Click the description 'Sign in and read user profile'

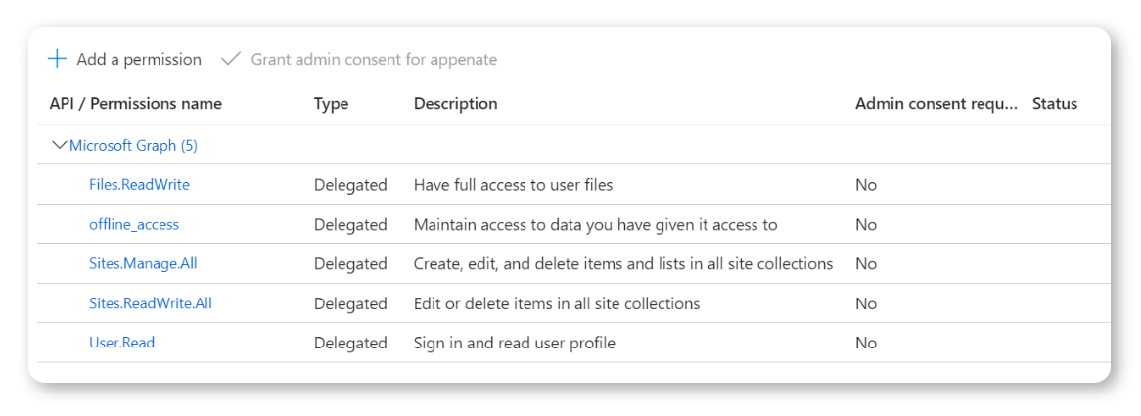514,343
